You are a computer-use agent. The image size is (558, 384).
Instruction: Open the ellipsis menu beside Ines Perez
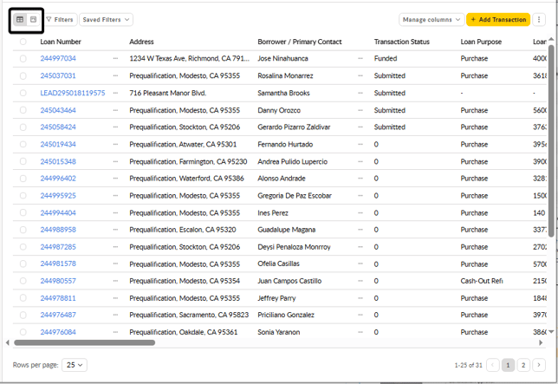(x=360, y=213)
